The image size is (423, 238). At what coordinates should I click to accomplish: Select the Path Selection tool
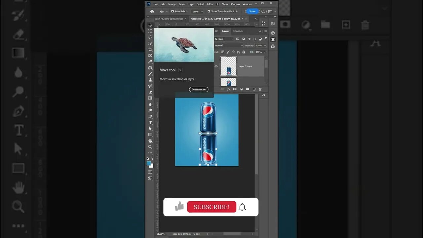(x=150, y=129)
